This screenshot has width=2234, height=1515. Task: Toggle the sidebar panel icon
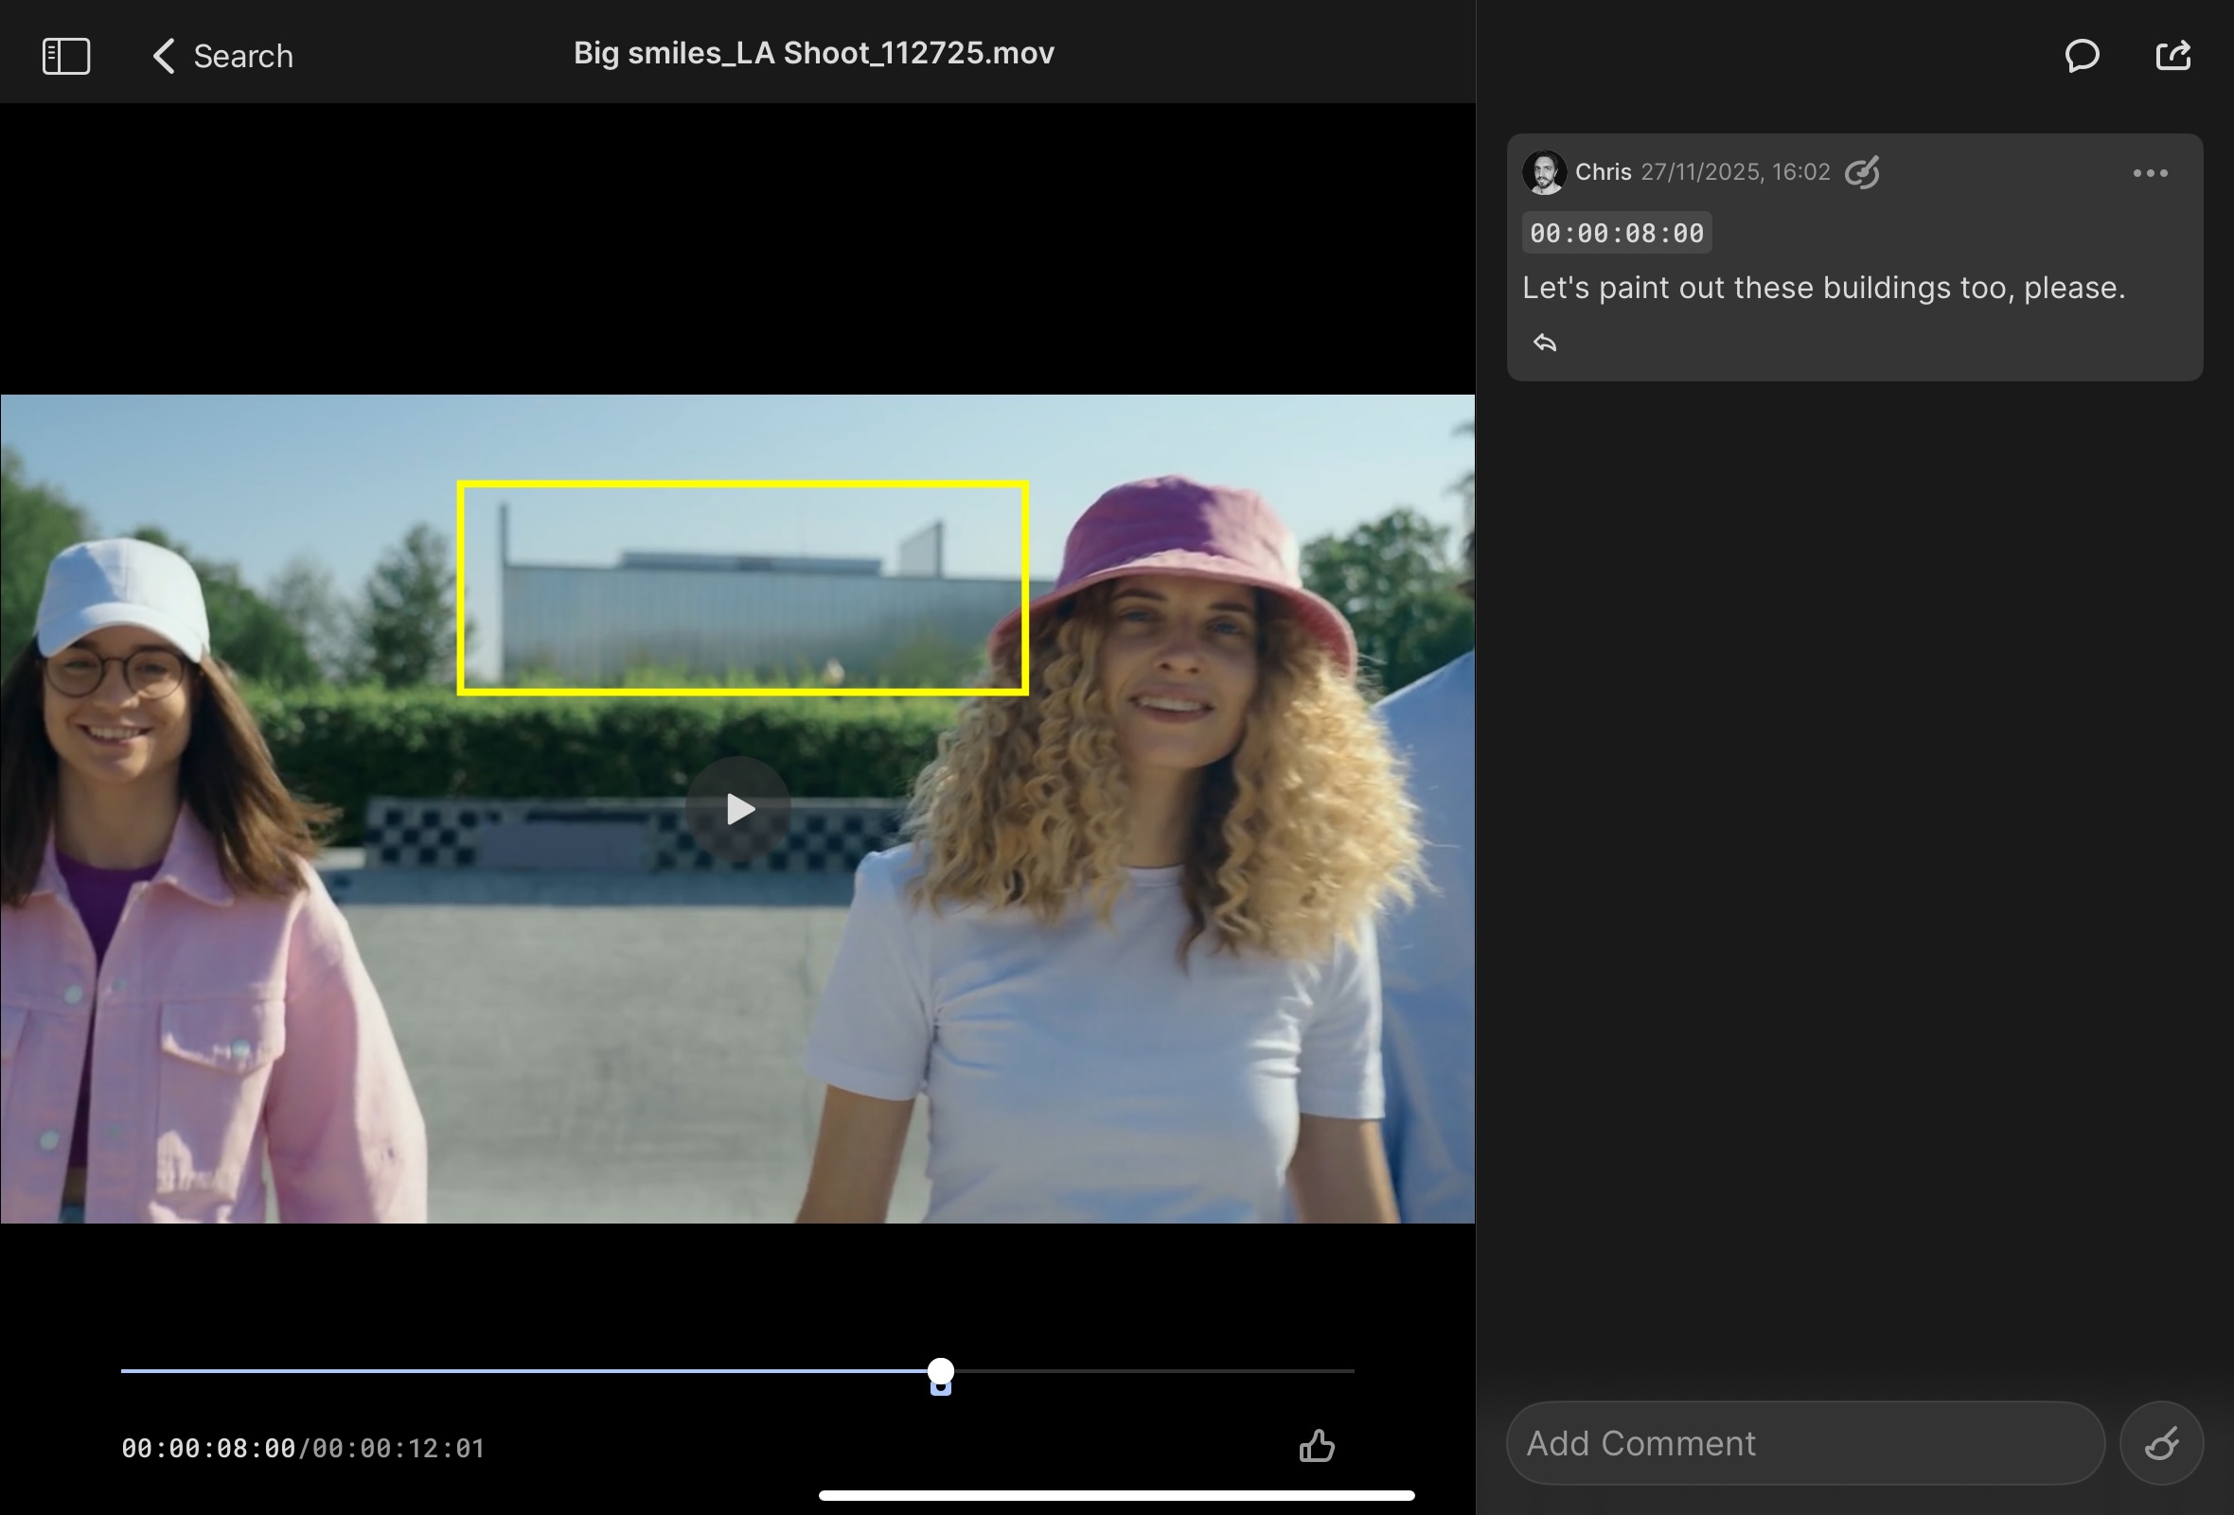point(66,56)
